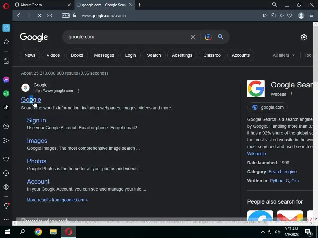Open My Flow arrow in sidebar
Image resolution: width=318 pixels, height=238 pixels.
click(6, 140)
